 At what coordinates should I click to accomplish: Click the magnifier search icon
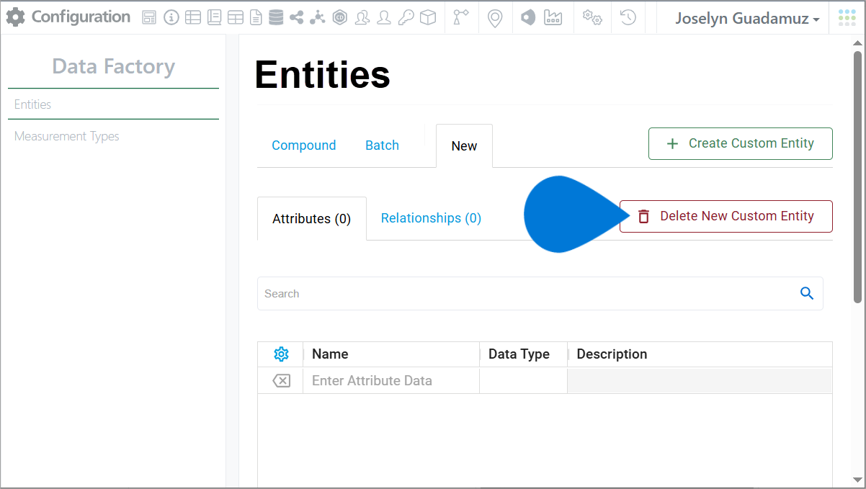807,293
